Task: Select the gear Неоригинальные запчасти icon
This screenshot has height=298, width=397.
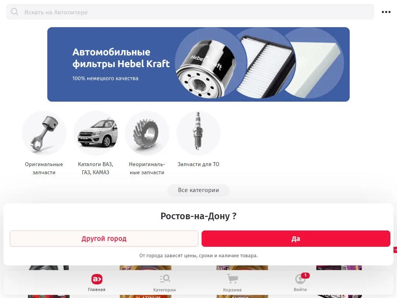Action: point(147,133)
